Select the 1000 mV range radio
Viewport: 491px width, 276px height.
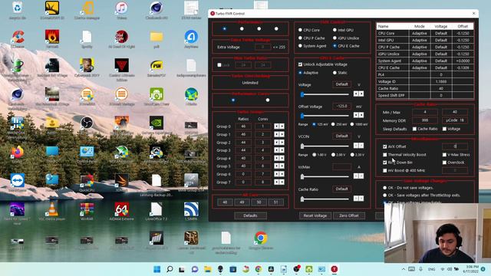[352, 124]
